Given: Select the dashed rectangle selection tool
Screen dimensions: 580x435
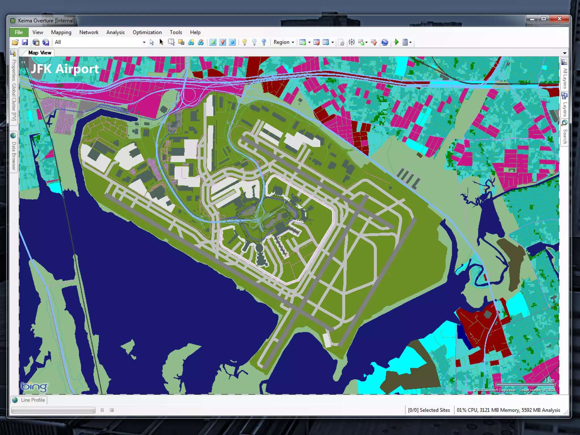Looking at the screenshot, I should [171, 42].
